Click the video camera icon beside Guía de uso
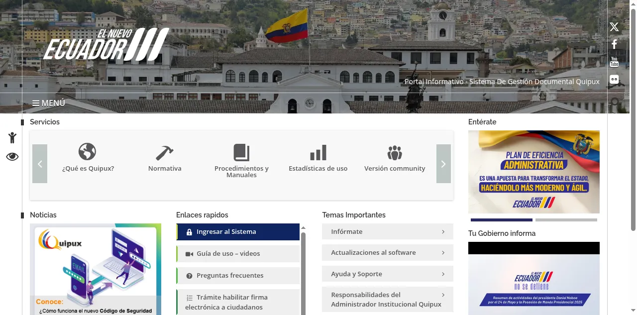The image size is (637, 315). (x=189, y=254)
